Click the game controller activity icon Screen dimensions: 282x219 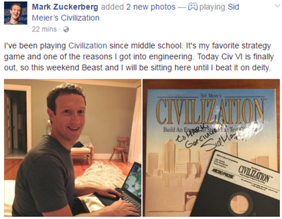[x=193, y=7]
